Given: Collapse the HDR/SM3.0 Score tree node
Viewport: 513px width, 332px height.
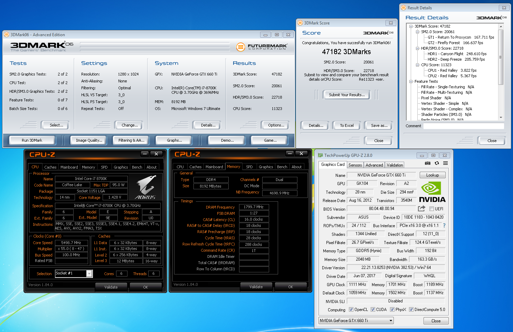Looking at the screenshot, I should pyautogui.click(x=418, y=48).
